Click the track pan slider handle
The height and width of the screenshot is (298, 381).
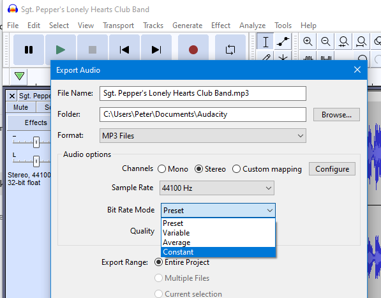36,161
